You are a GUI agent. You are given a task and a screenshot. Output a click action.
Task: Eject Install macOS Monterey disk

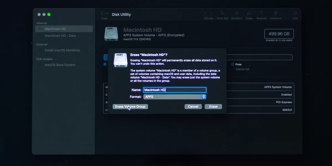pyautogui.click(x=89, y=50)
